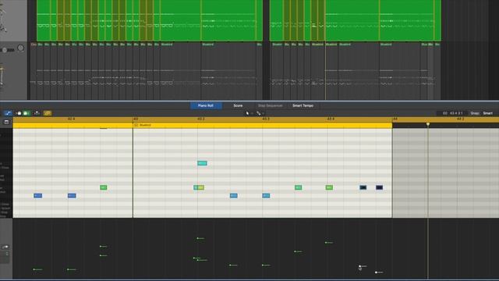Select the first large green region in the tracks area

click(150, 20)
